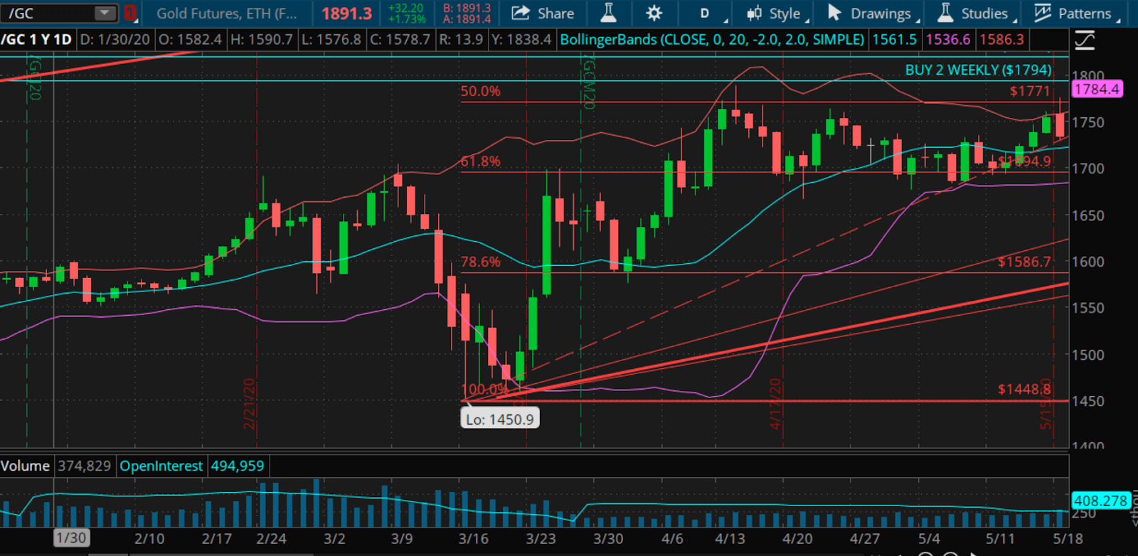Click the BollingerBands study label
This screenshot has width=1138, height=556.
[712, 40]
